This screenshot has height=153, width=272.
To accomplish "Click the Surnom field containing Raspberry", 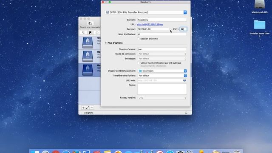I will point(162,20).
